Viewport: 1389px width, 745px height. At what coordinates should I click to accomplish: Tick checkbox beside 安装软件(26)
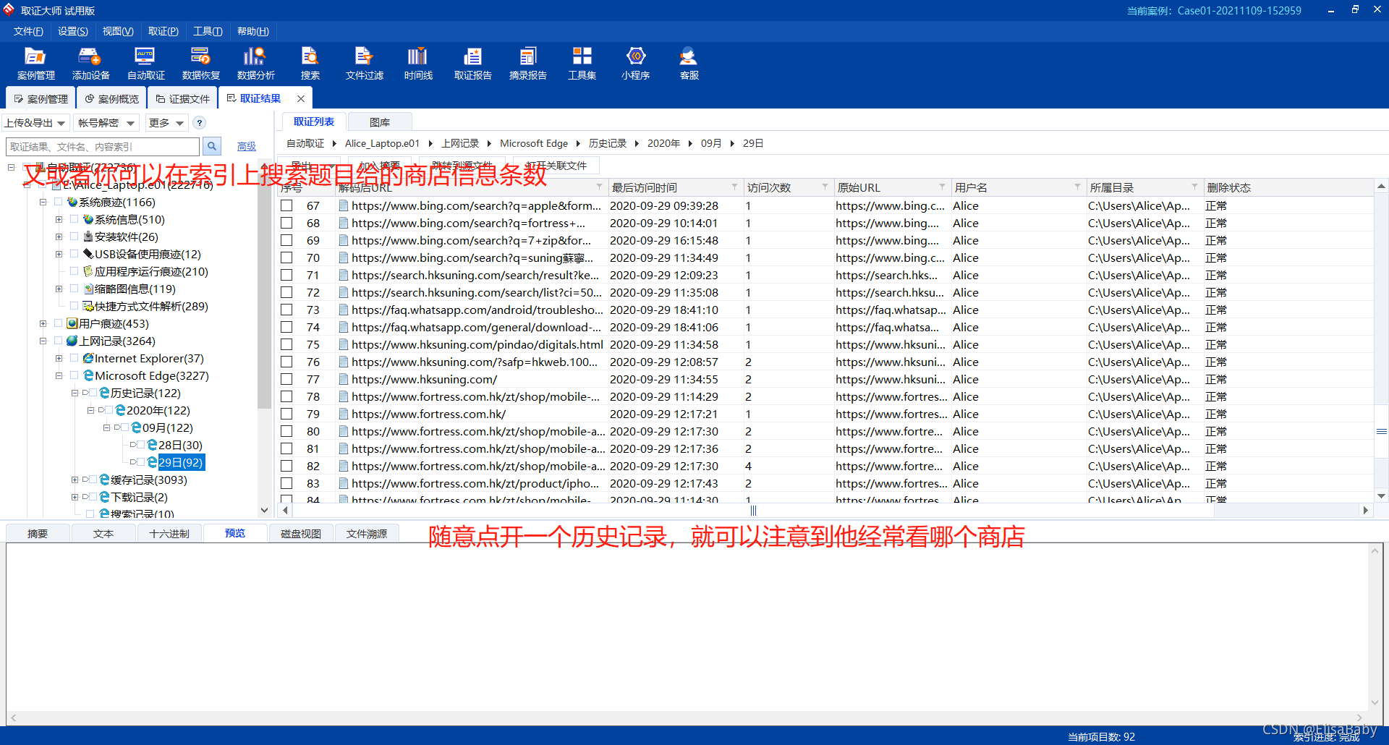pyautogui.click(x=74, y=237)
